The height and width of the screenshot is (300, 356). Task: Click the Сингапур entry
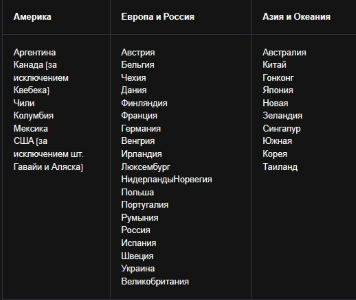[282, 129]
